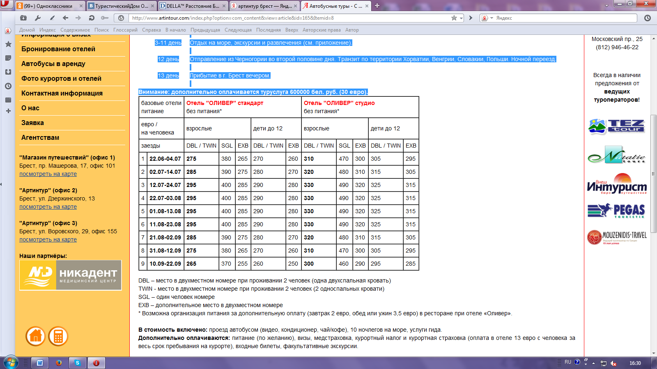This screenshot has height=369, width=657.
Task: Switch to the ТуристическийДом tab
Action: point(122,6)
